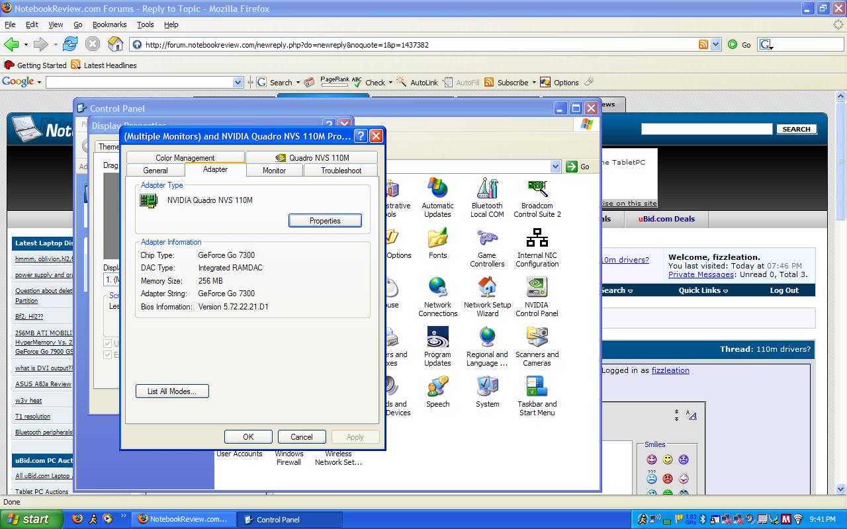Open Firefox Tools menu
Screen dimensions: 847x529
point(145,24)
